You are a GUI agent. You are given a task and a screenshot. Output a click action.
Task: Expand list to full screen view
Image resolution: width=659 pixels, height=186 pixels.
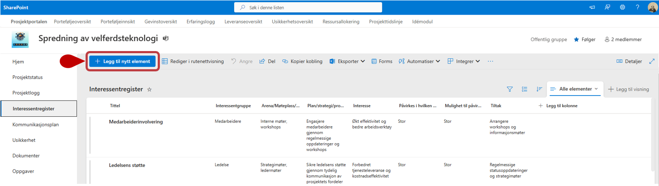[x=652, y=61]
